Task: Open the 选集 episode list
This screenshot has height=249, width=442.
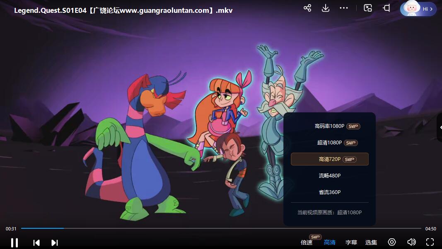Action: 371,242
